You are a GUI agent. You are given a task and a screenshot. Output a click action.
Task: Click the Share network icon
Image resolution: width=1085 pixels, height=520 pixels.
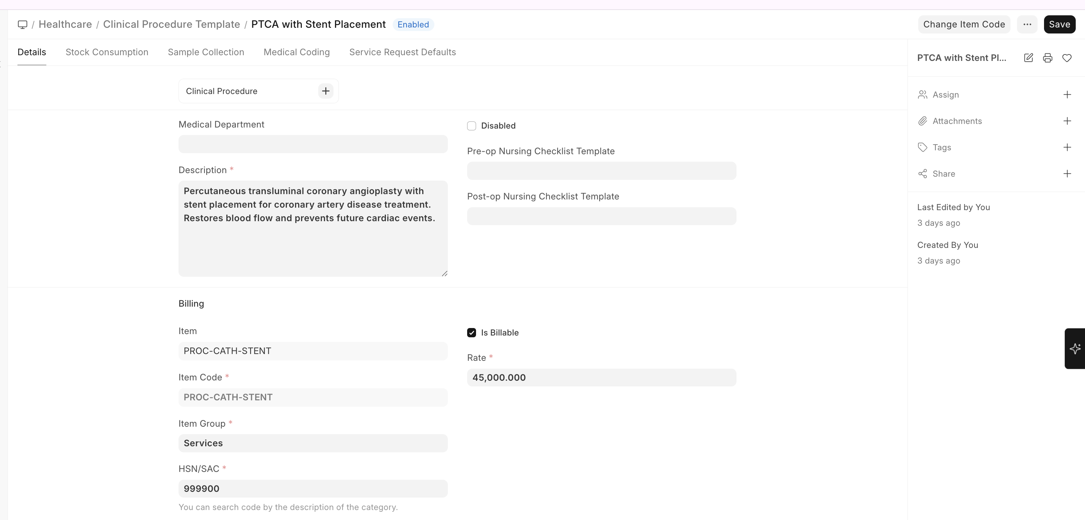(923, 174)
